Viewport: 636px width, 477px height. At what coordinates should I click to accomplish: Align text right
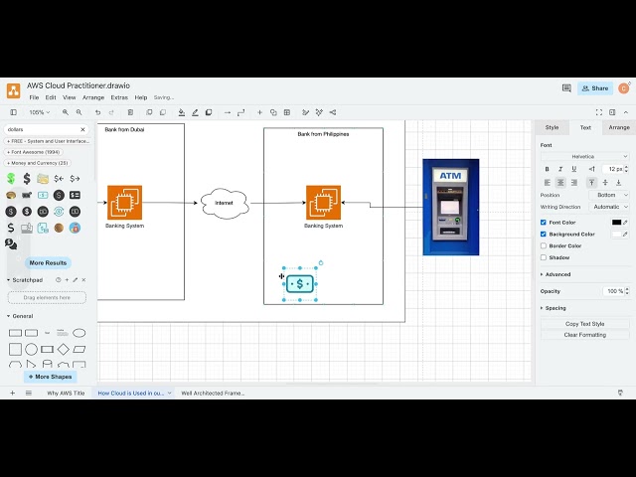[574, 183]
